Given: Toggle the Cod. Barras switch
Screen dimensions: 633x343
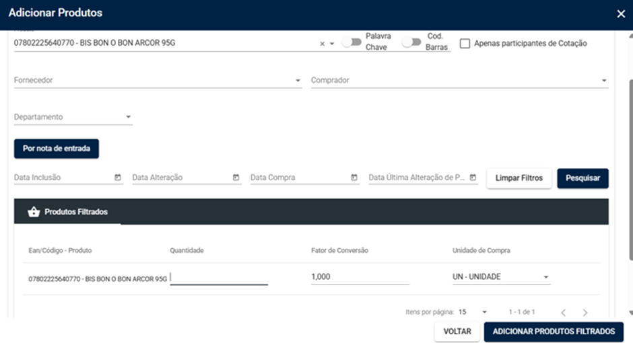Looking at the screenshot, I should tap(411, 42).
